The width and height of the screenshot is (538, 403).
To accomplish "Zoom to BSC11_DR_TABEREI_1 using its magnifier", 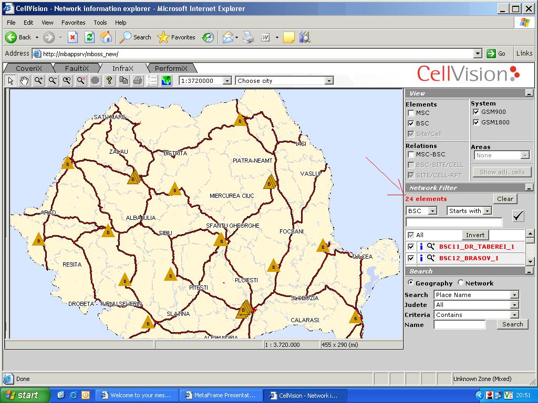I will point(431,247).
